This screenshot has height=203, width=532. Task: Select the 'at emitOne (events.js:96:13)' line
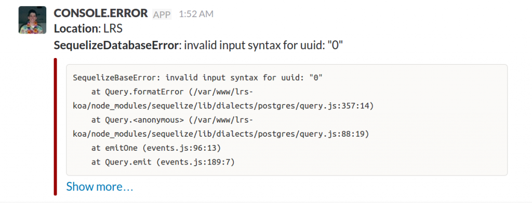tap(156, 148)
